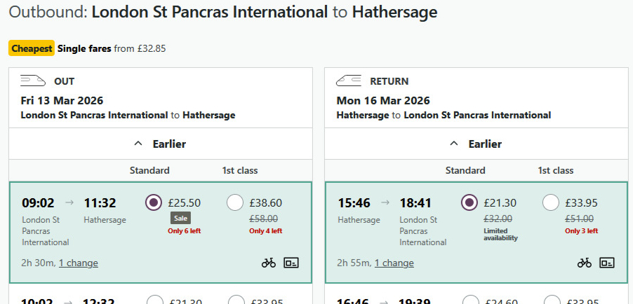633x304 pixels.
Task: Click the Standard column header in the outbound panel
Action: pos(149,170)
